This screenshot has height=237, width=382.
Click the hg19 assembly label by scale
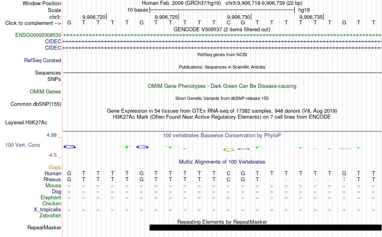pyautogui.click(x=304, y=10)
